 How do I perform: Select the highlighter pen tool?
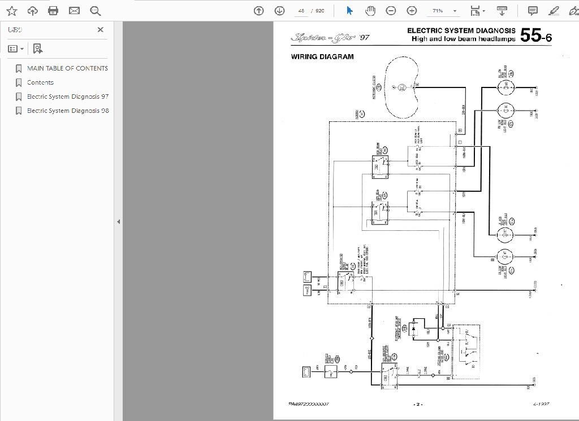pyautogui.click(x=554, y=11)
